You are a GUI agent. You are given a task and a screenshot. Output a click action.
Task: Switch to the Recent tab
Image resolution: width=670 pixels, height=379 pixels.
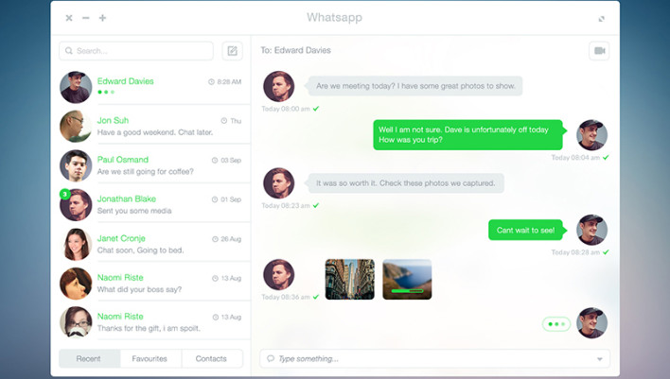[x=90, y=358]
